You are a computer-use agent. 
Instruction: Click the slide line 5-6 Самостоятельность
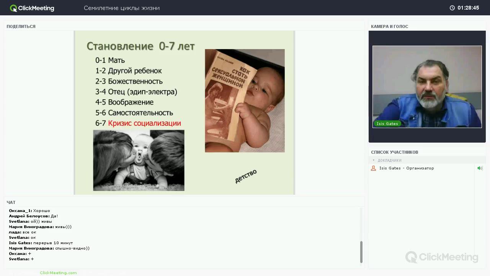tap(134, 113)
